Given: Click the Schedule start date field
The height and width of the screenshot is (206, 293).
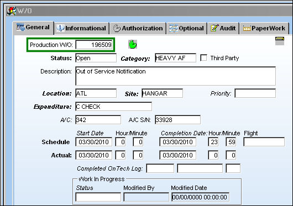Looking at the screenshot, I should pos(94,142).
